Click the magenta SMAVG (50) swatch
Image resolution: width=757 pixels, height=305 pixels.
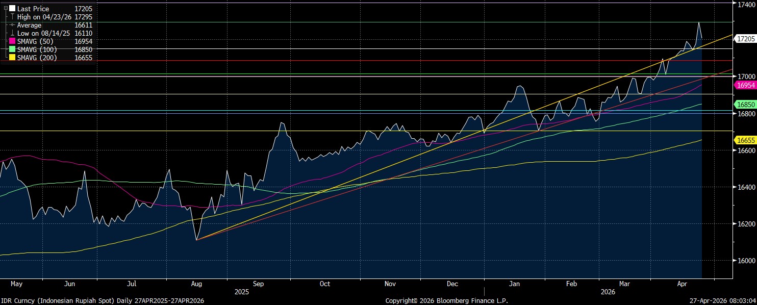pyautogui.click(x=12, y=41)
